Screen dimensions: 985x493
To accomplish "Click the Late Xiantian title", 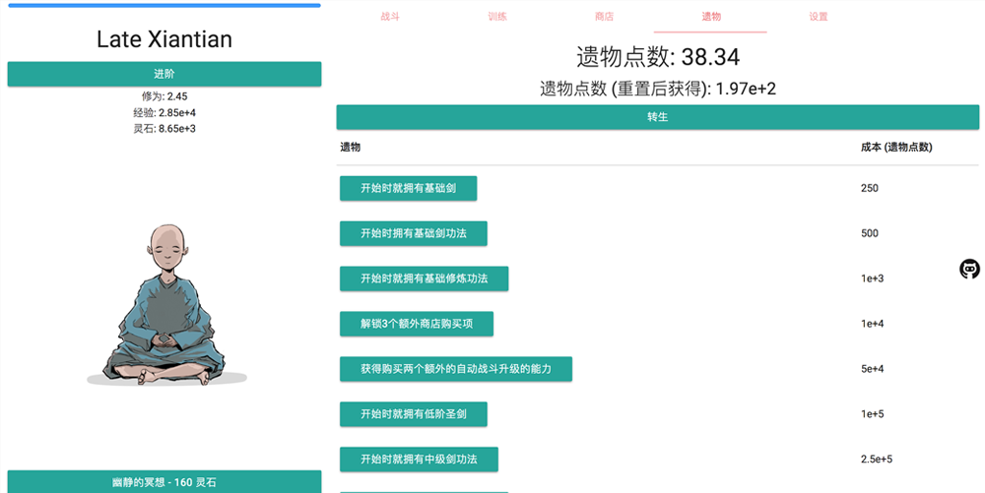I will [x=164, y=39].
